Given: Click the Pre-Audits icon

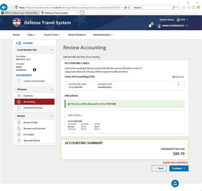Looking at the screenshot, I should (19, 134).
